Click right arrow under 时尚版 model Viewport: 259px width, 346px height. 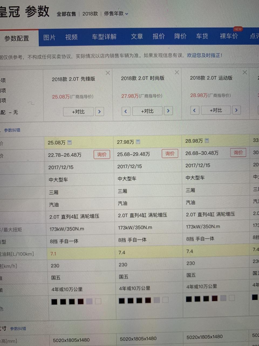(168, 111)
